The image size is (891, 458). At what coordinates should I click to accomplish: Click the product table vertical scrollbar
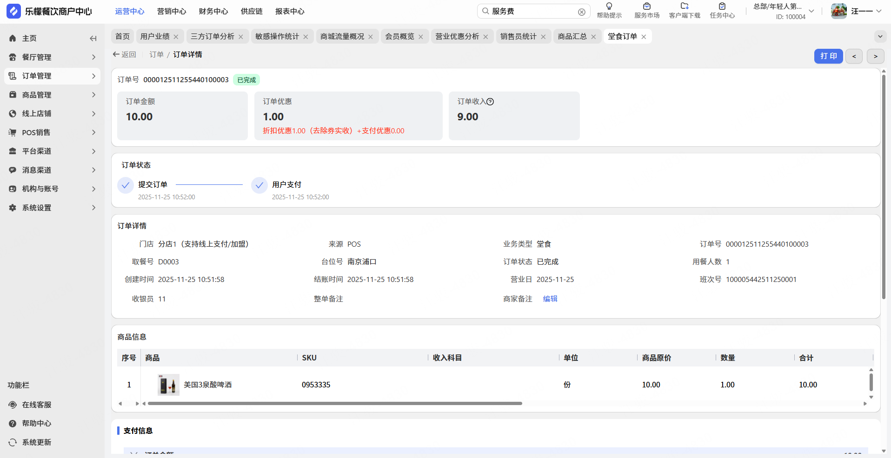pyautogui.click(x=871, y=382)
